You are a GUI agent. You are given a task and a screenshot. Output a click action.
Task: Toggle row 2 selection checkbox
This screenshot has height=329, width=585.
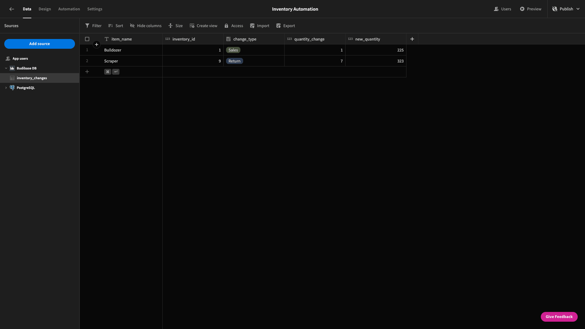point(87,61)
